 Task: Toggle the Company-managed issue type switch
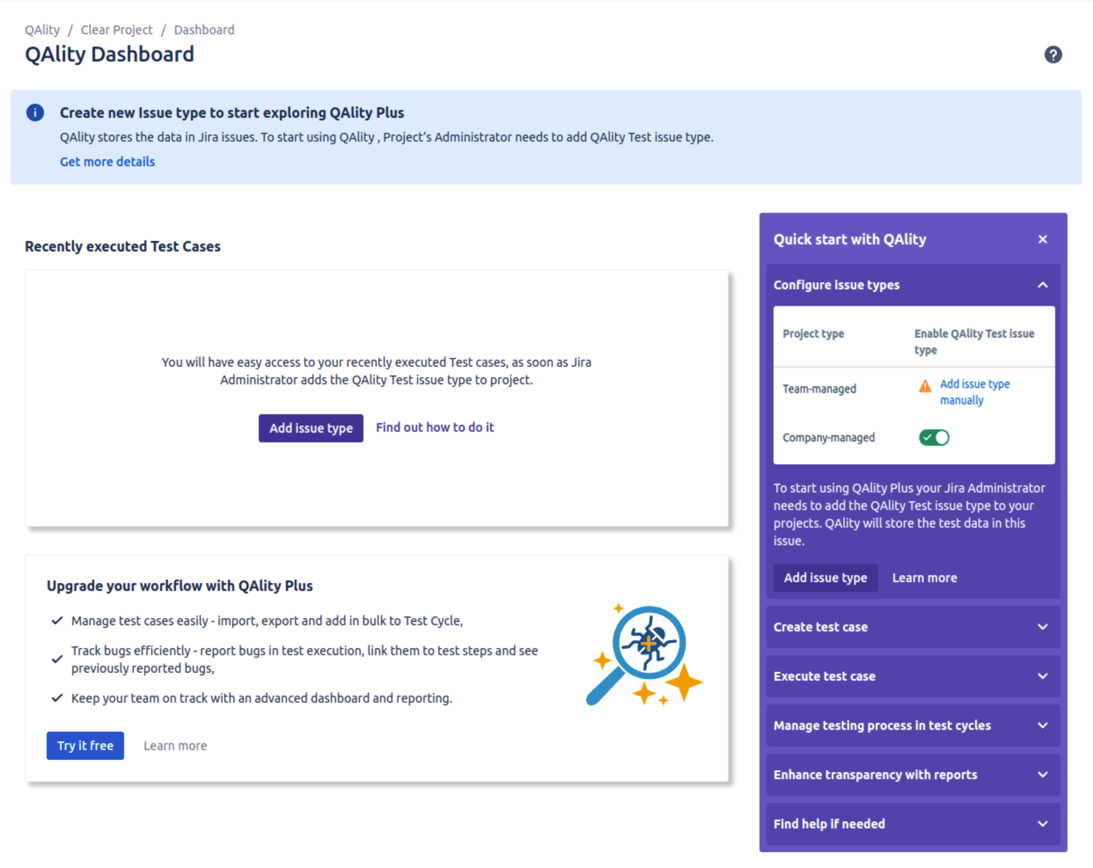[x=934, y=437]
